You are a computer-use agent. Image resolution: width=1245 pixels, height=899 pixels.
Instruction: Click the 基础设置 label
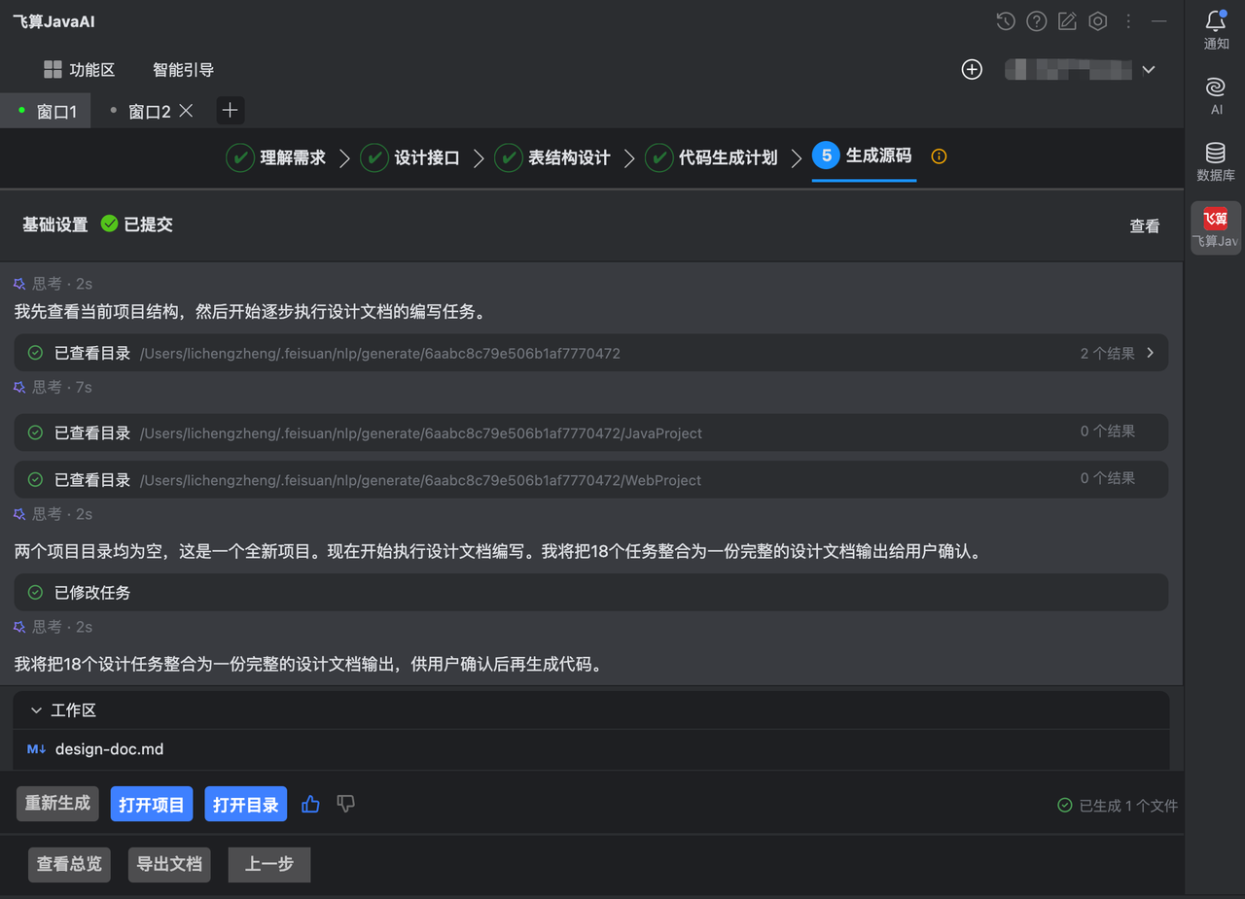tap(55, 225)
